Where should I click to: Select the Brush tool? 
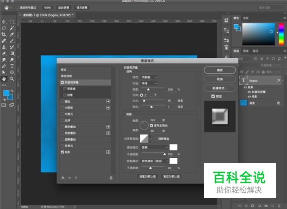click(12, 41)
